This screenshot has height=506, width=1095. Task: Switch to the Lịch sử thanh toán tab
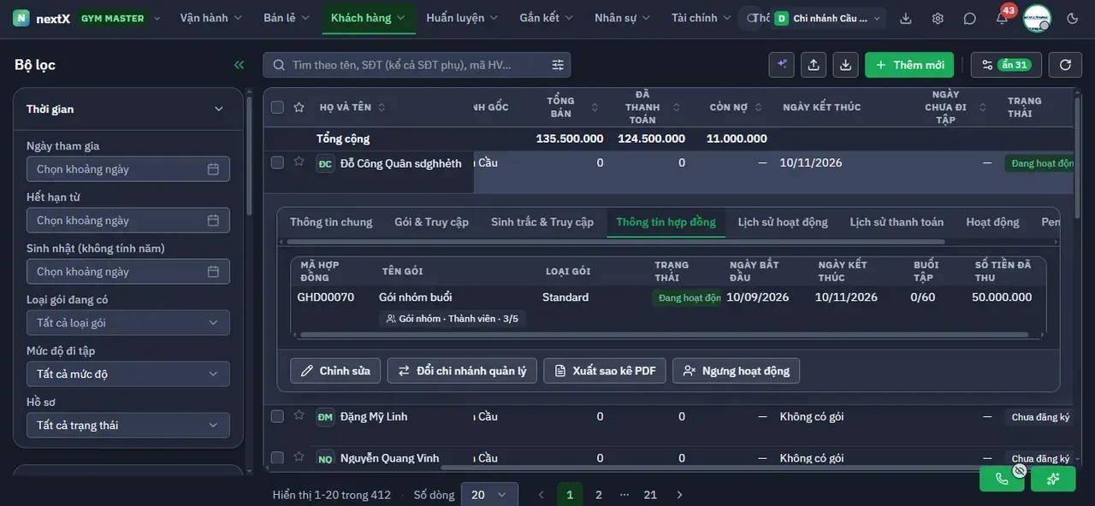pyautogui.click(x=897, y=222)
